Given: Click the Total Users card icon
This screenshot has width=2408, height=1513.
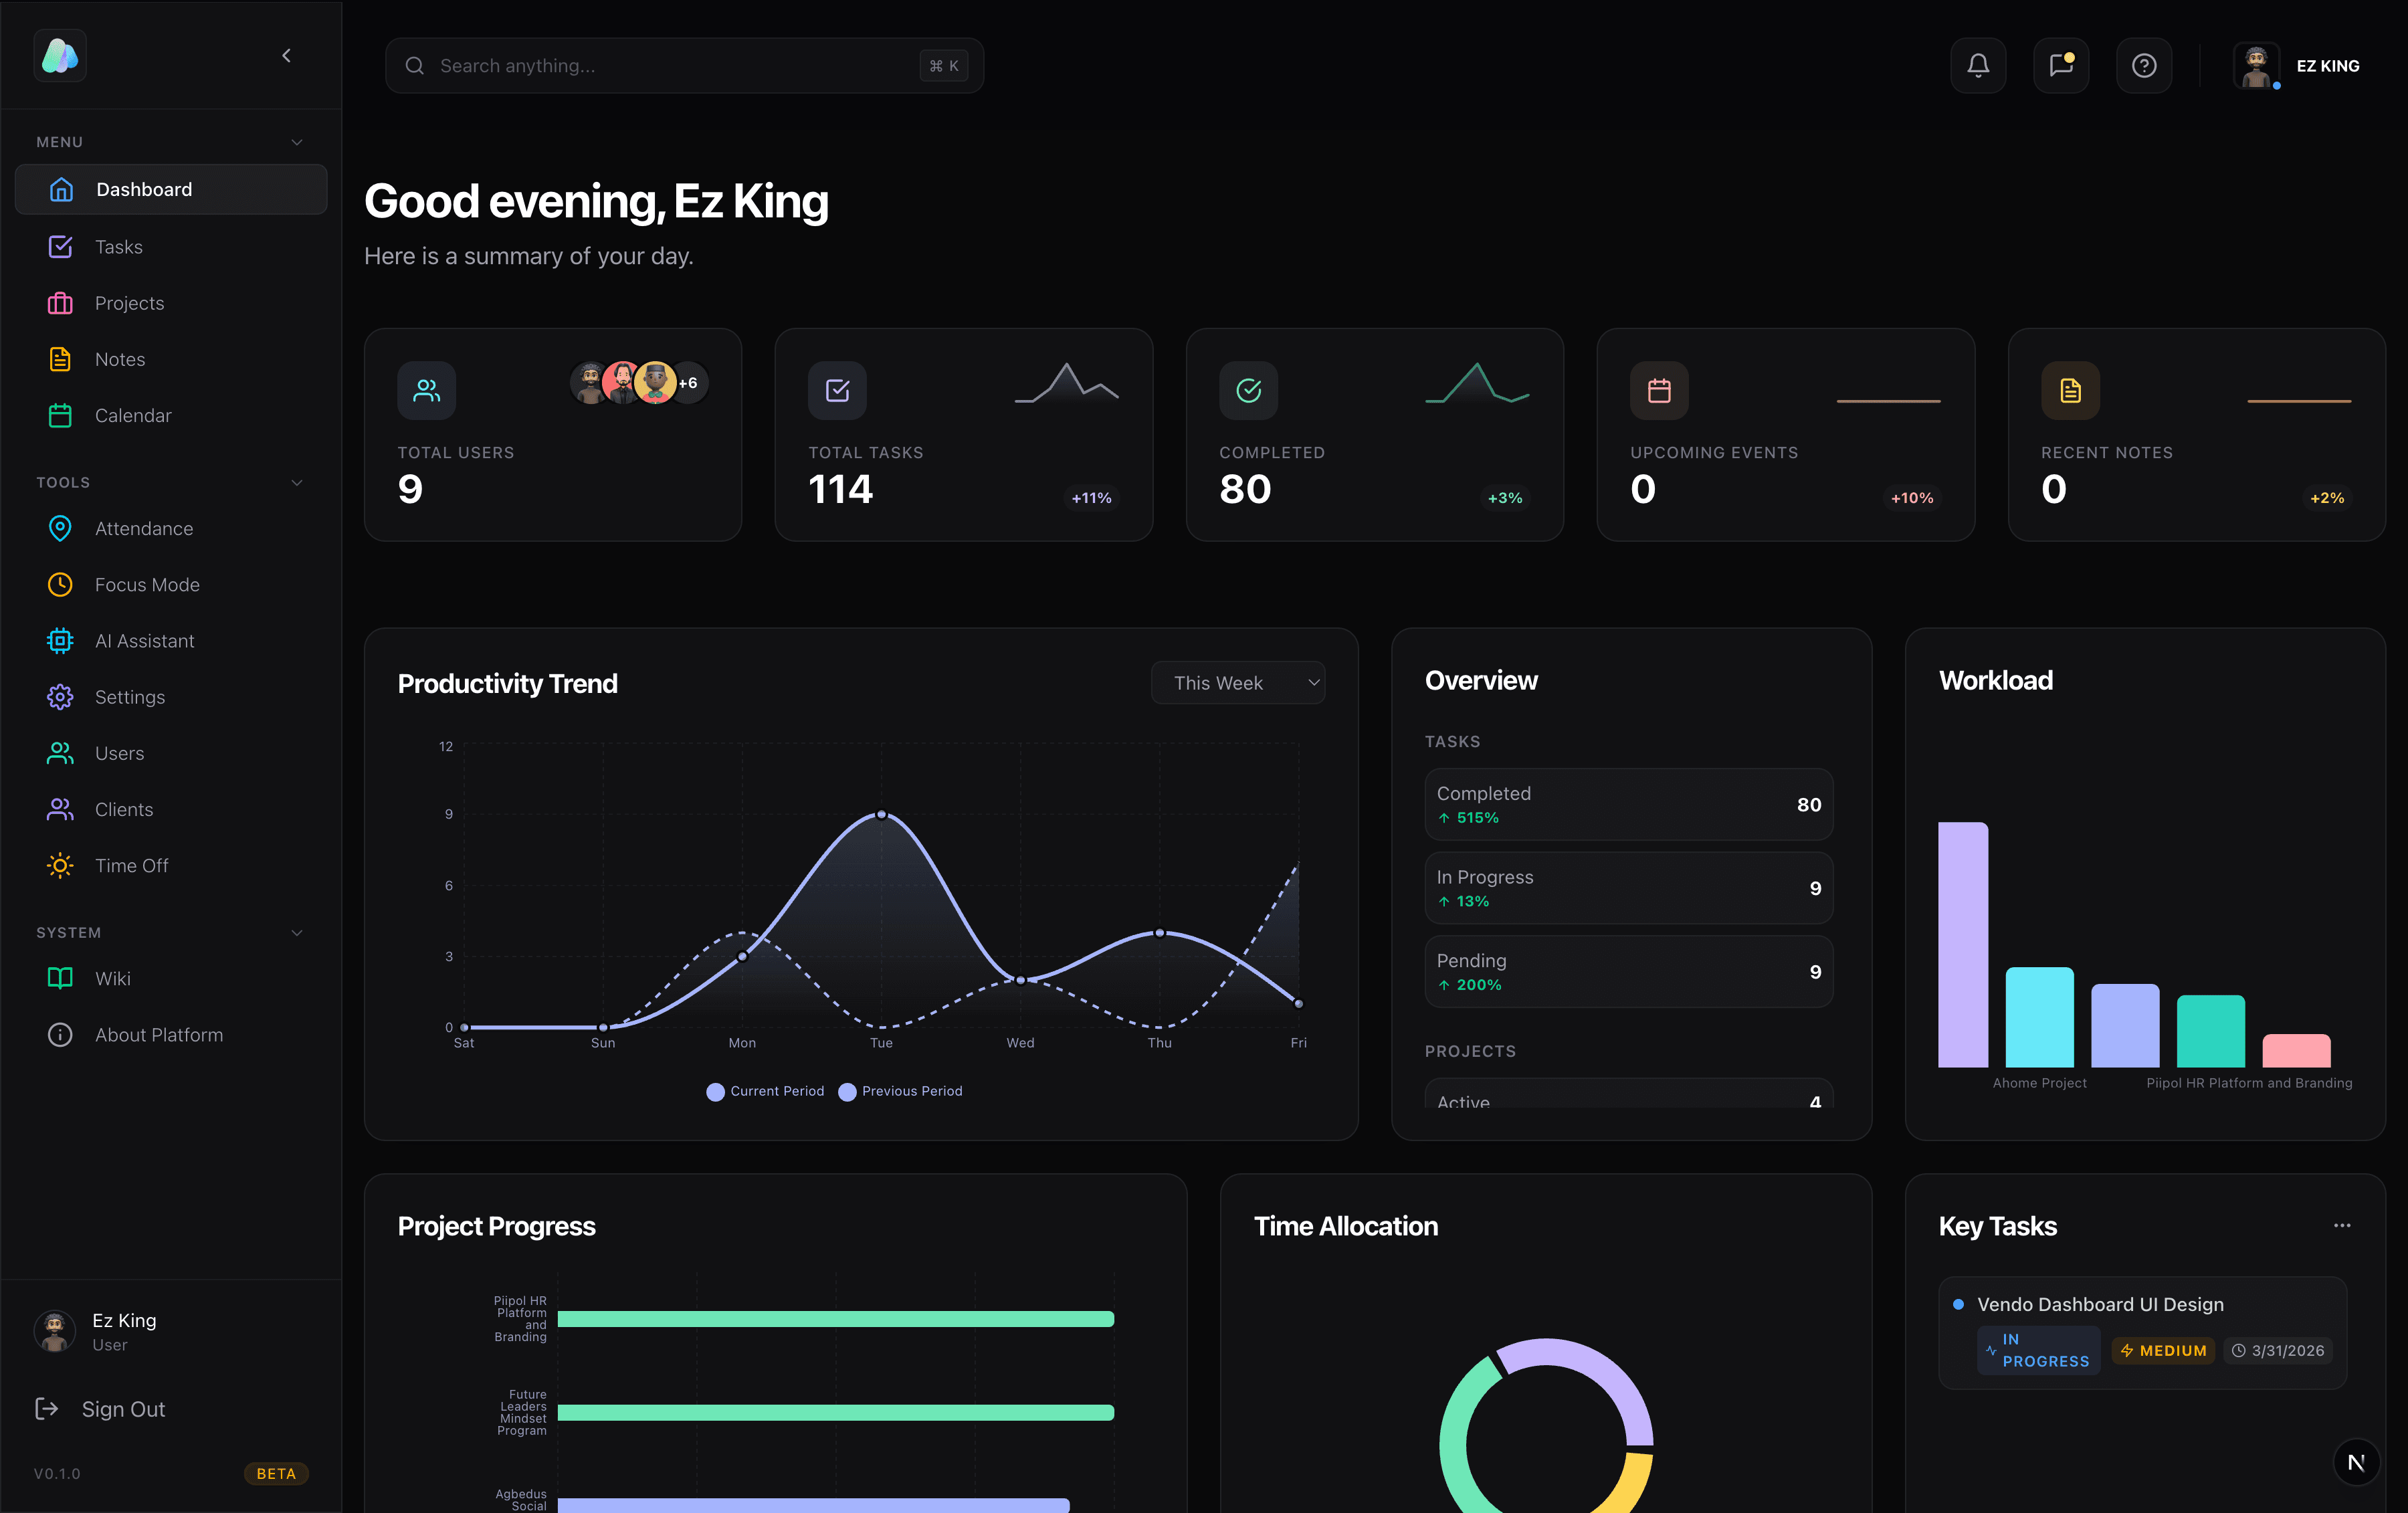Looking at the screenshot, I should [427, 390].
